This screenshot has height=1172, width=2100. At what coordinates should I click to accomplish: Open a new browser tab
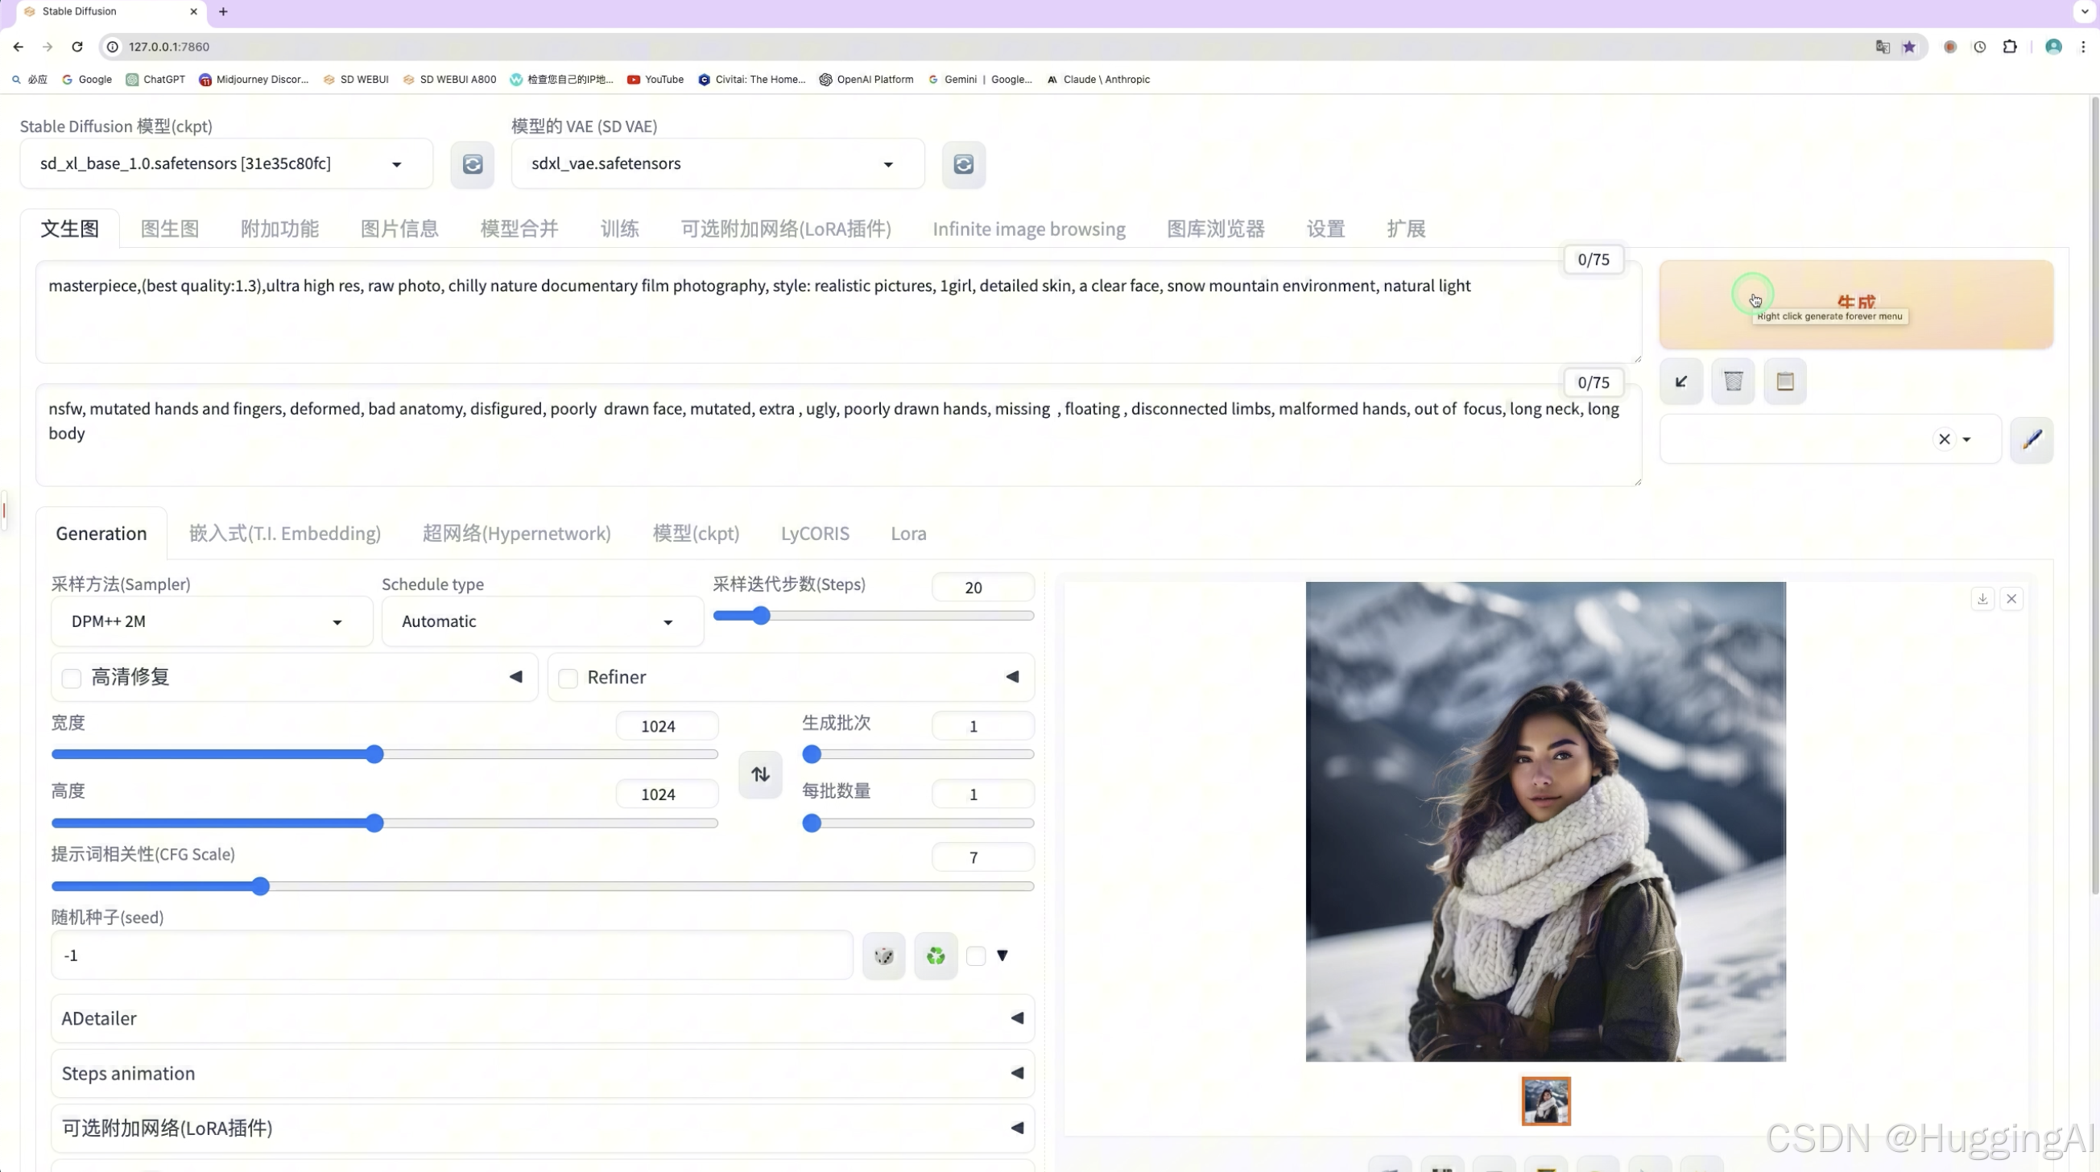(223, 11)
